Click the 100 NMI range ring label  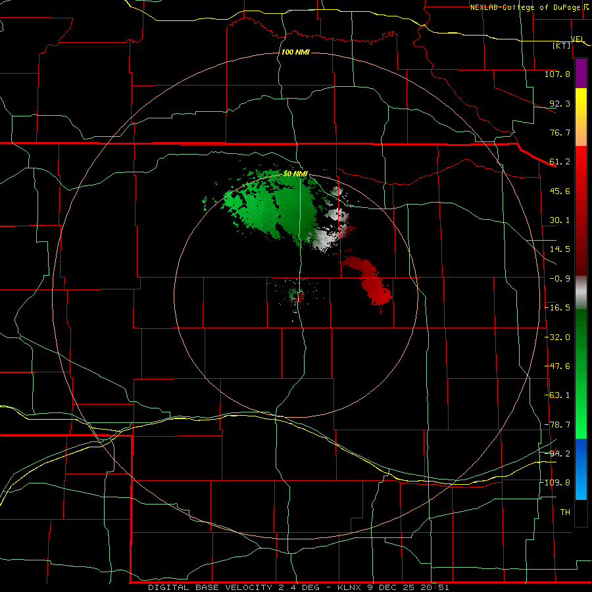[295, 52]
